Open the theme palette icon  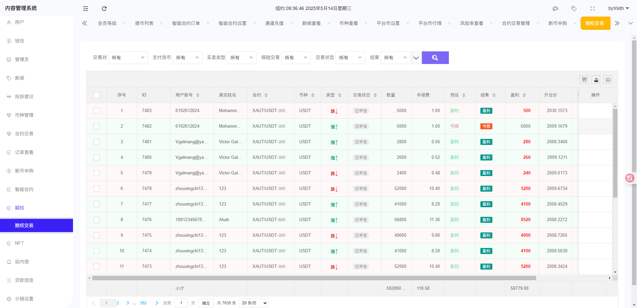tap(555, 9)
